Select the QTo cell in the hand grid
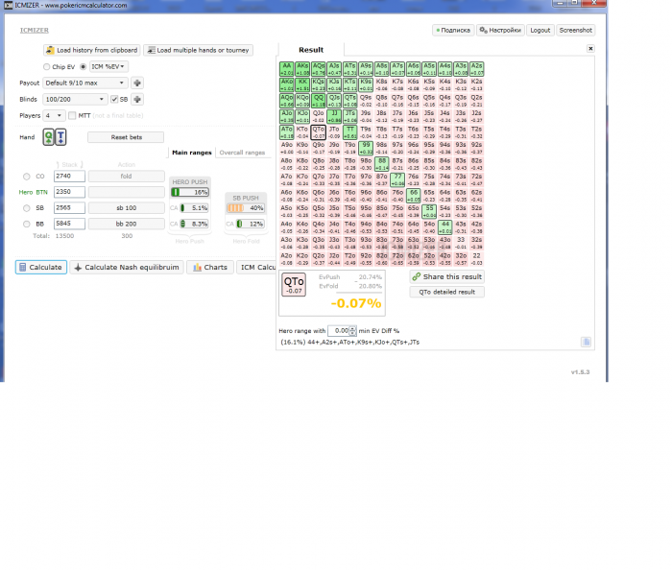Image resolution: width=672 pixels, height=570 pixels. coord(319,132)
